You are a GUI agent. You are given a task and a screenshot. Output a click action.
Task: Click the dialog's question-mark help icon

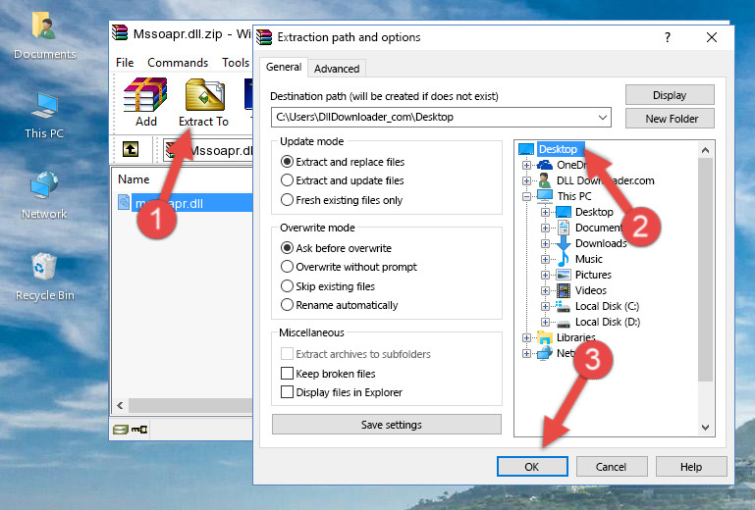coord(668,37)
